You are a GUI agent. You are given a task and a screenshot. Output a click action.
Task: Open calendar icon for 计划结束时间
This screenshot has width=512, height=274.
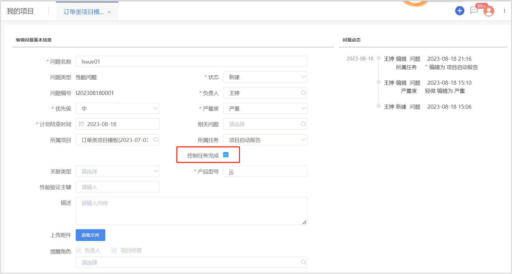tap(82, 124)
